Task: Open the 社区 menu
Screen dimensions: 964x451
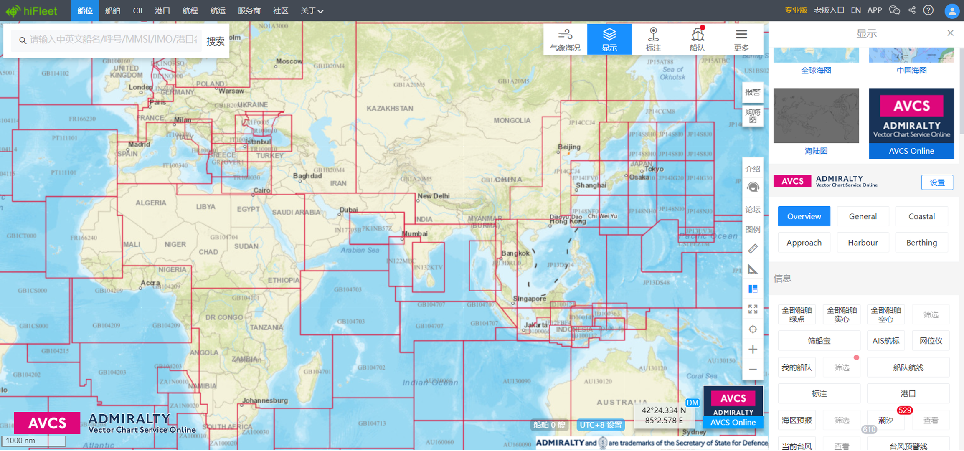Action: pos(281,10)
